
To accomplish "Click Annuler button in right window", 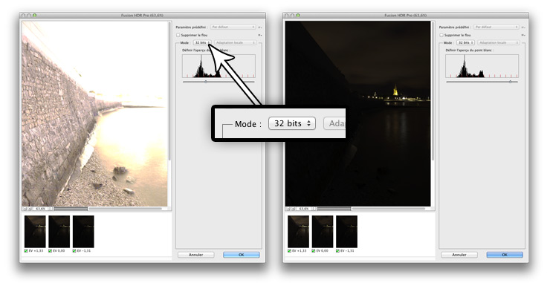I will coord(459,255).
